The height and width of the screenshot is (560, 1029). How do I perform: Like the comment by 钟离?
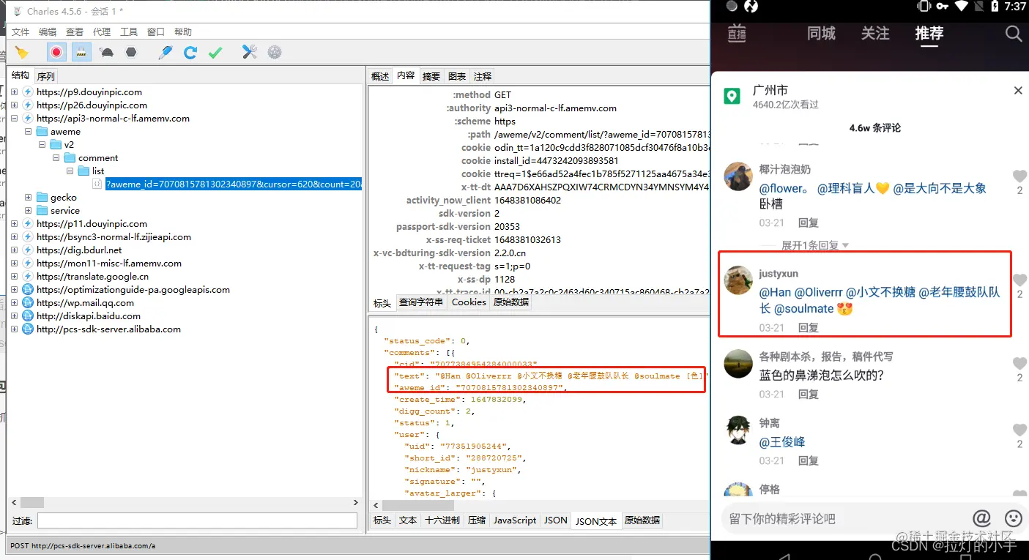point(1019,430)
